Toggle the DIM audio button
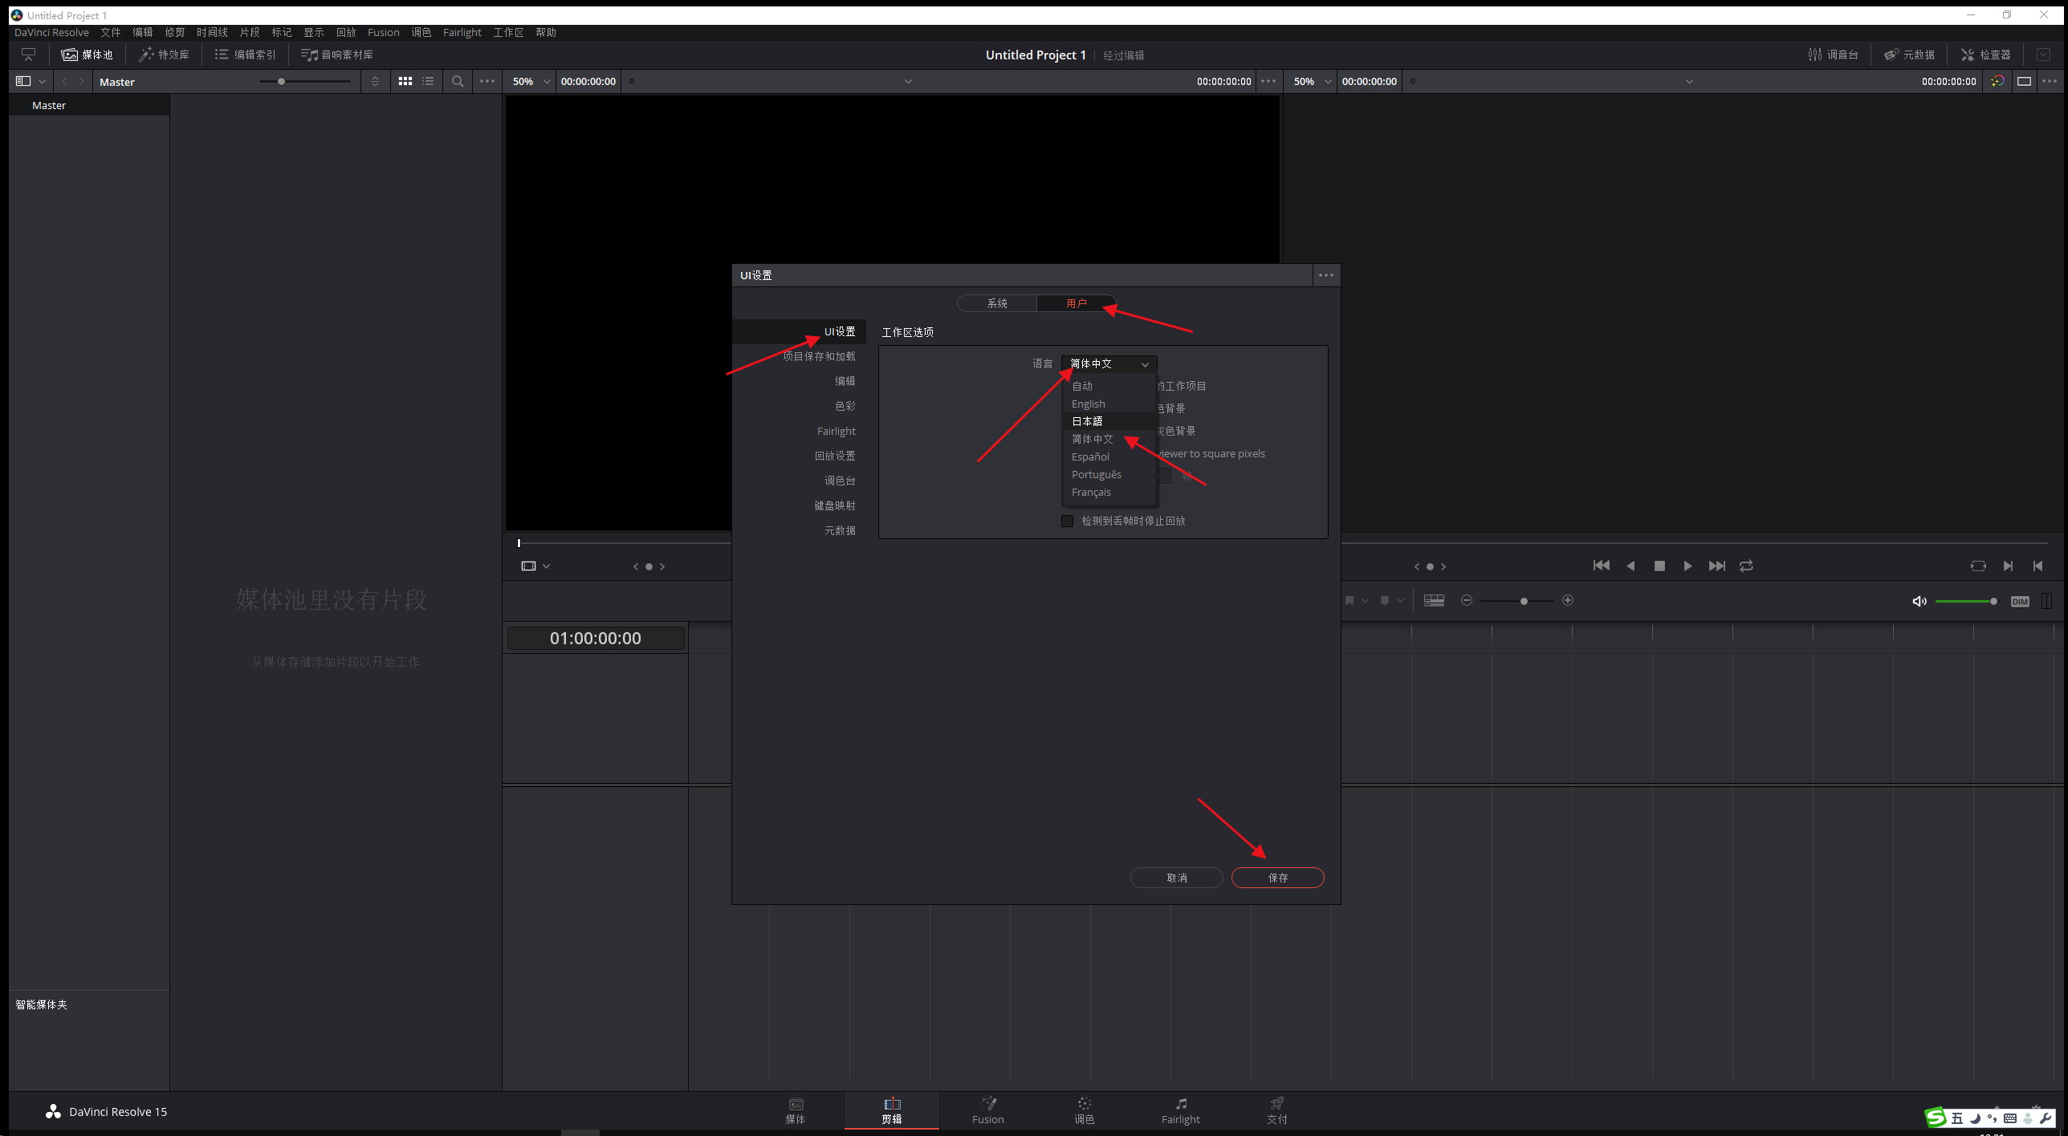 tap(2020, 601)
